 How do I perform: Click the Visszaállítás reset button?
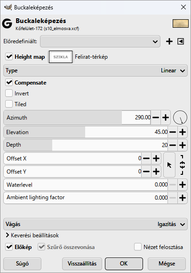(82, 264)
